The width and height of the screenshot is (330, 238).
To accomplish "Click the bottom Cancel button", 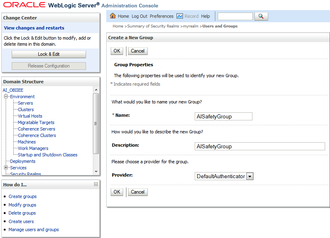I will pos(138,192).
